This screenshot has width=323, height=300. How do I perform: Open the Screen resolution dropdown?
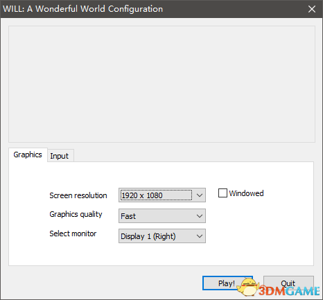162,195
